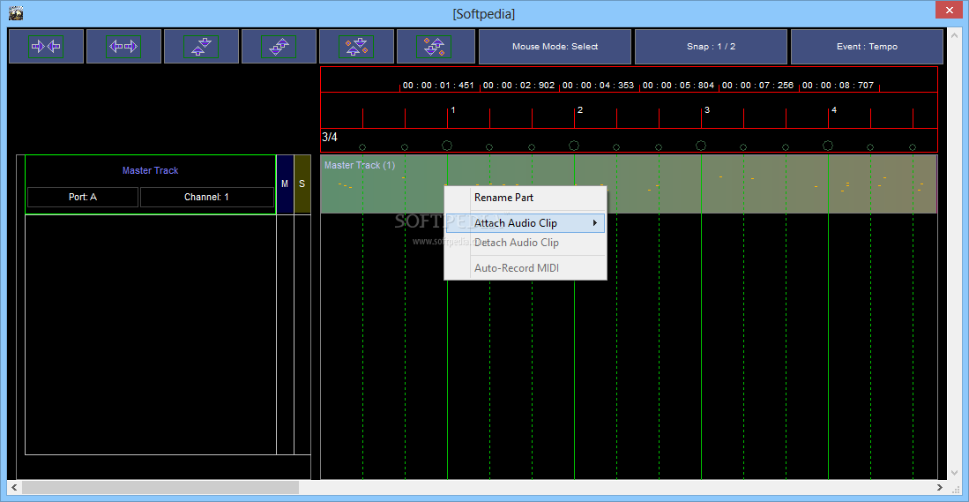Click the Auto-Record MIDI menu entry
This screenshot has height=502, width=969.
tap(525, 268)
